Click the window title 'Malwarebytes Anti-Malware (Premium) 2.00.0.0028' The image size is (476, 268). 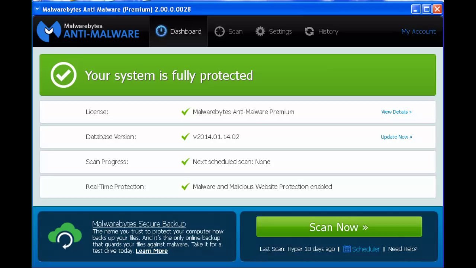pyautogui.click(x=116, y=9)
